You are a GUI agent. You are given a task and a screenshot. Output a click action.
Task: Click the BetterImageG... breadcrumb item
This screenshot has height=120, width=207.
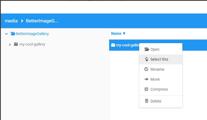click(x=42, y=21)
